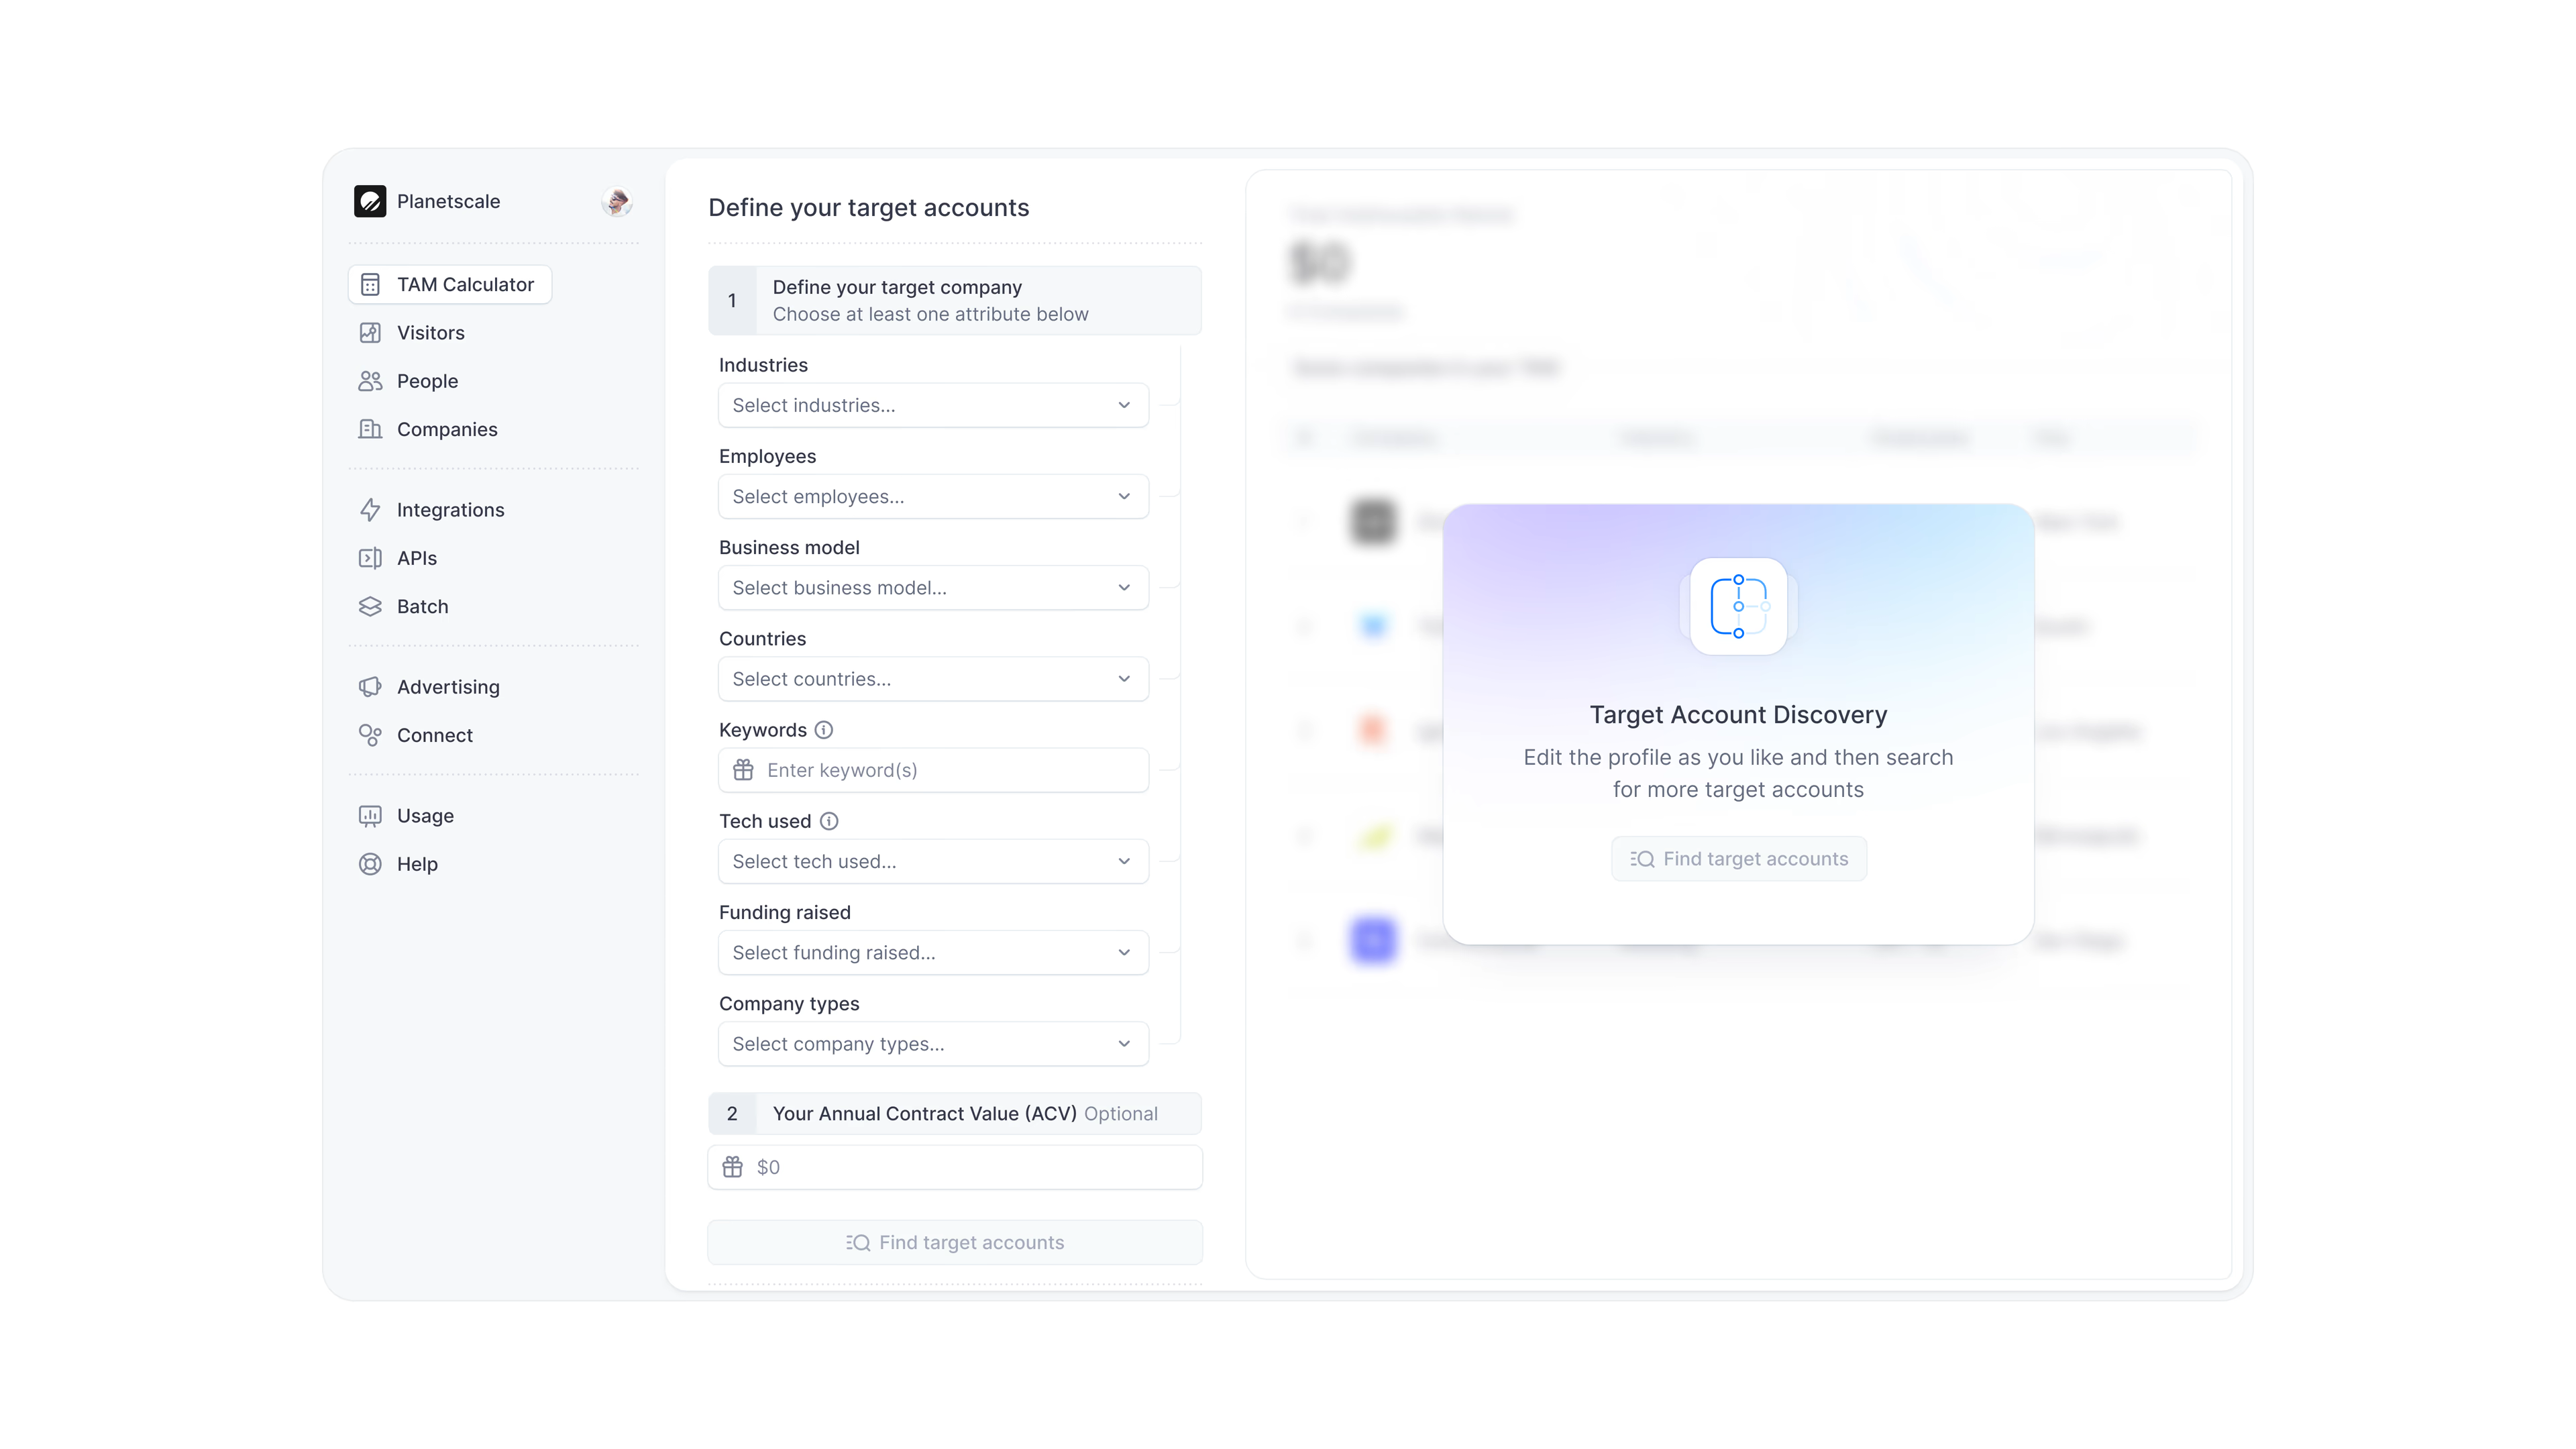The width and height of the screenshot is (2576, 1449).
Task: Open the Select employees dropdown
Action: tap(933, 497)
